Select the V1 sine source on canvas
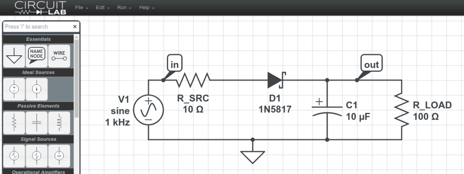 coord(148,110)
